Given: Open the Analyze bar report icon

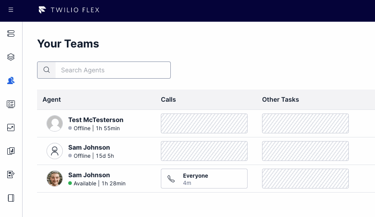Looking at the screenshot, I should point(11,151).
